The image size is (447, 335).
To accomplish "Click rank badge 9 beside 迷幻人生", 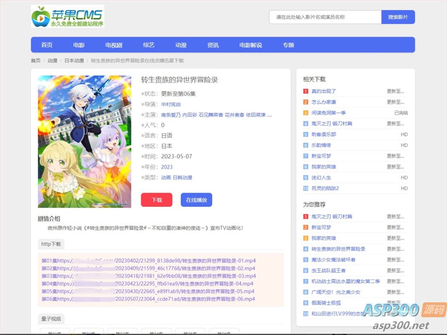I will (306, 178).
